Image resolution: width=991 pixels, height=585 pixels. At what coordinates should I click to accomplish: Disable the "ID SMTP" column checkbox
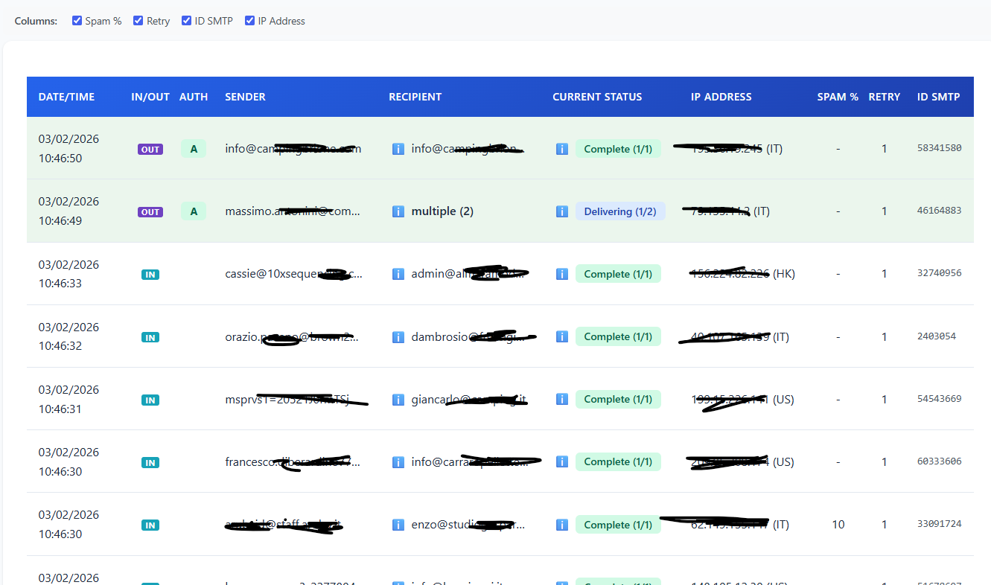186,21
